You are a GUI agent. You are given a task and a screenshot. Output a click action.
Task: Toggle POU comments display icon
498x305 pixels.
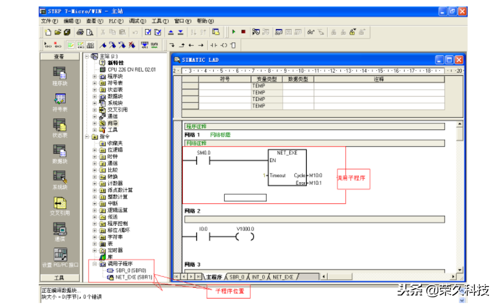[71, 45]
